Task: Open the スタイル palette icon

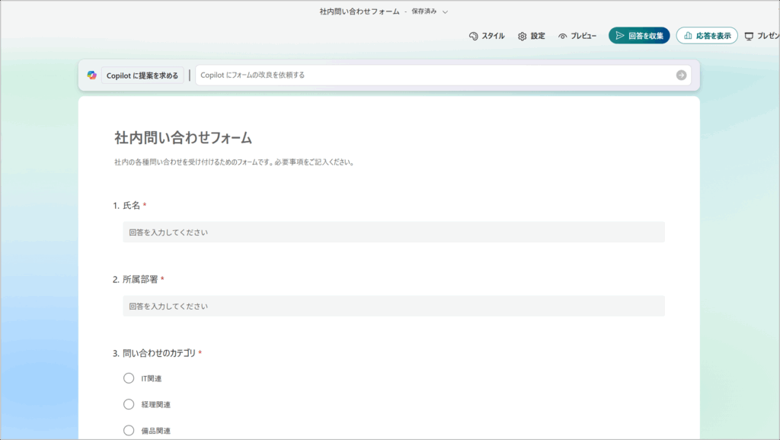Action: tap(473, 36)
